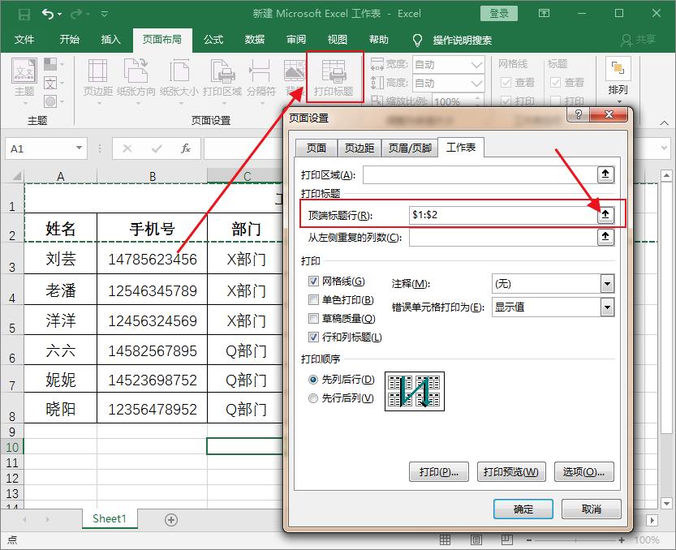Enable the 单色打印 checkbox

(x=312, y=299)
